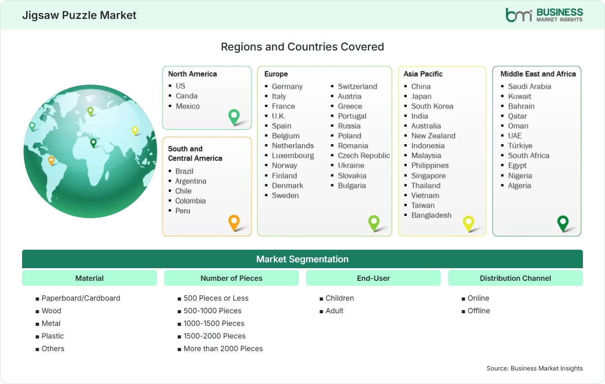Click the orange pin in South and Central America card
The image size is (605, 384).
pos(234,223)
